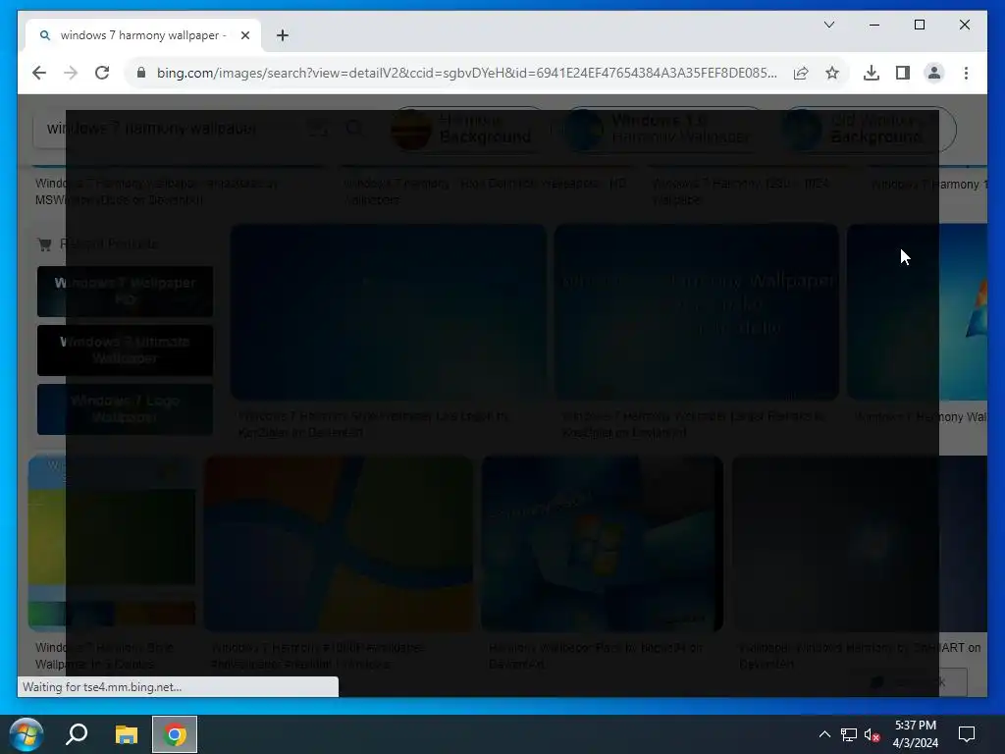Expand the tab search chevron
This screenshot has width=1005, height=754.
829,25
